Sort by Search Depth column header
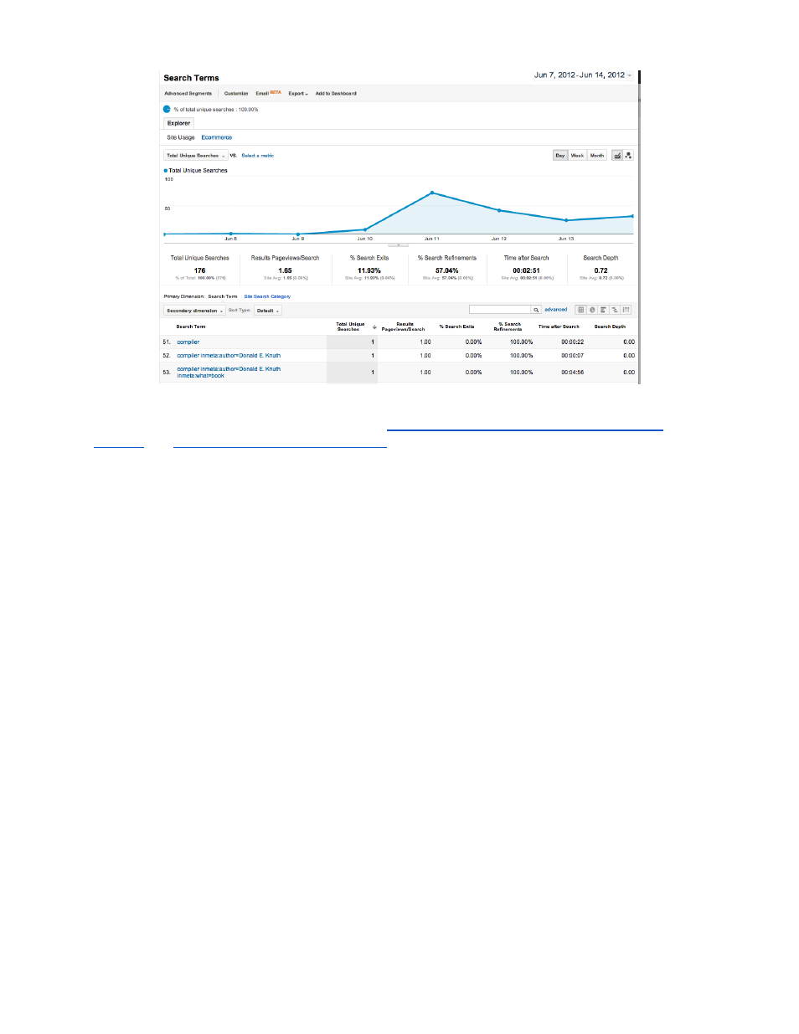Screen dimensions: 799x1034 [610, 327]
